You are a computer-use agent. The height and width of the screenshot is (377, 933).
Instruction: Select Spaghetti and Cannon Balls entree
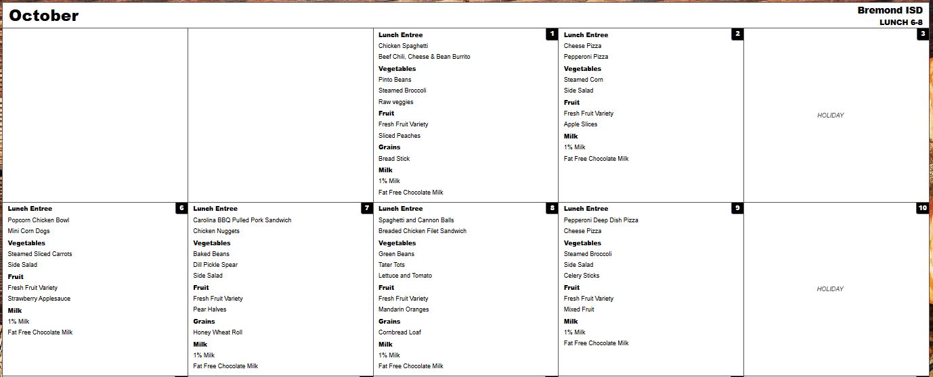tap(416, 220)
